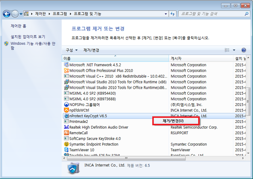Click 제품 버전: 6.5 text in details pane
253x179 pixels.
[x=138, y=165]
